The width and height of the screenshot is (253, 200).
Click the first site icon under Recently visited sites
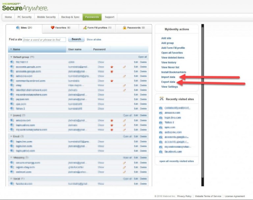pos(161,108)
